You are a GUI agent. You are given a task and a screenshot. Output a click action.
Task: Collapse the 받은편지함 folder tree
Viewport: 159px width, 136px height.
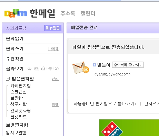click(8, 79)
